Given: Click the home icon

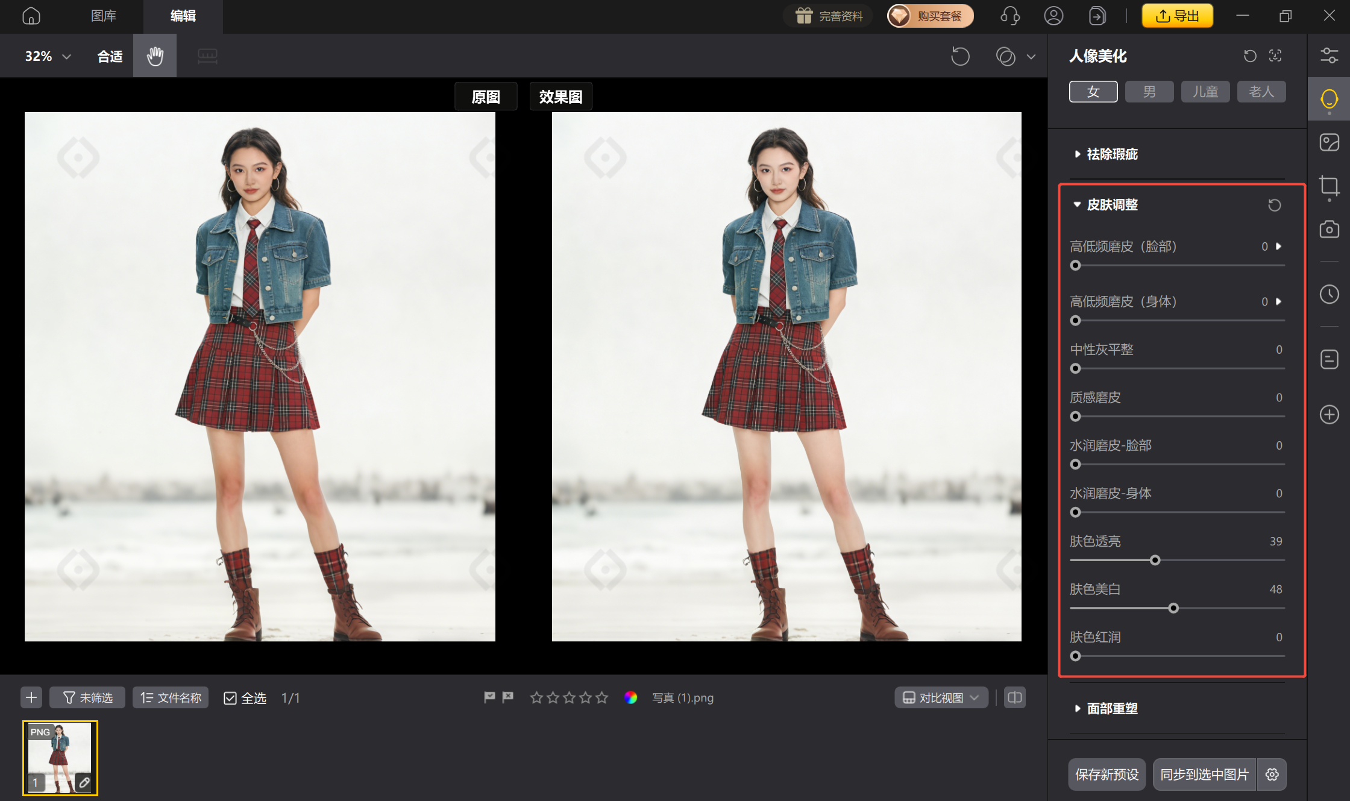Looking at the screenshot, I should 31,16.
